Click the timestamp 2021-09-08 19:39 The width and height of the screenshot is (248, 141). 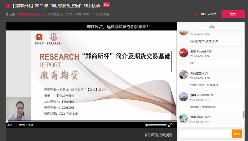199,34
